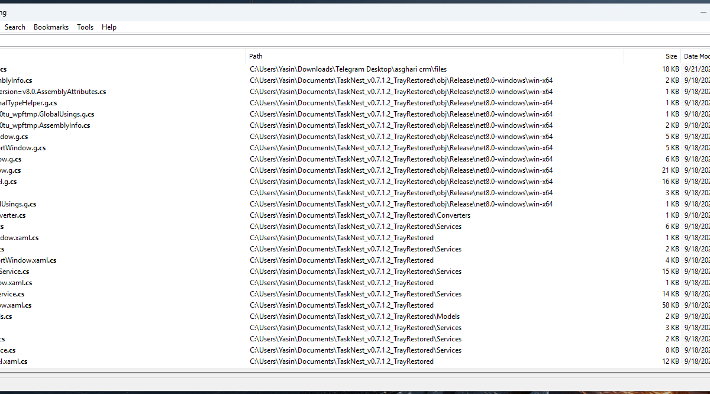
Task: Click the 16 KB size cell
Action: pyautogui.click(x=670, y=182)
